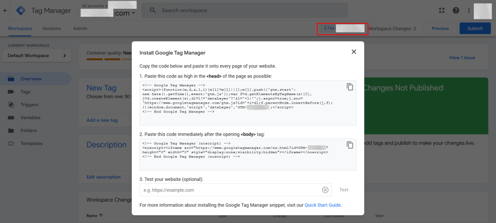Expand the Default Workspace selector
The image size is (496, 223).
pos(37,55)
